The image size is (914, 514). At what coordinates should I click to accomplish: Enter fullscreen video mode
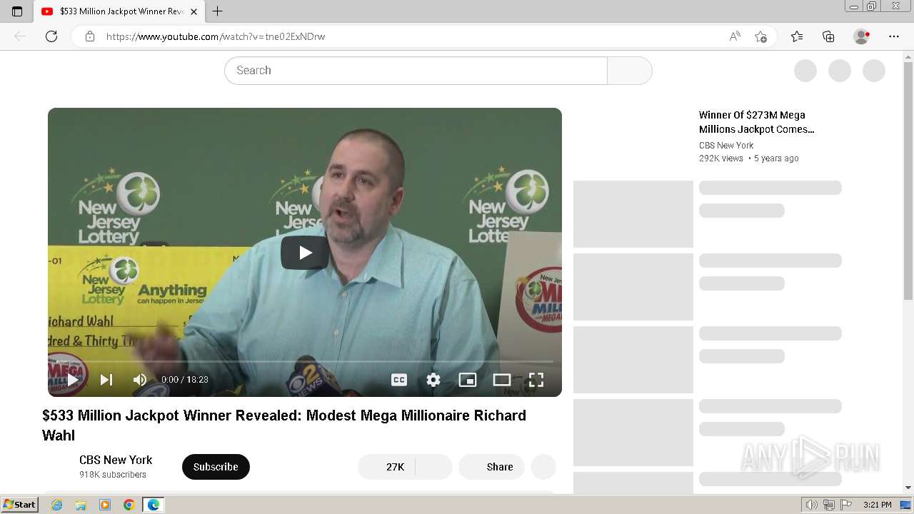(x=536, y=380)
